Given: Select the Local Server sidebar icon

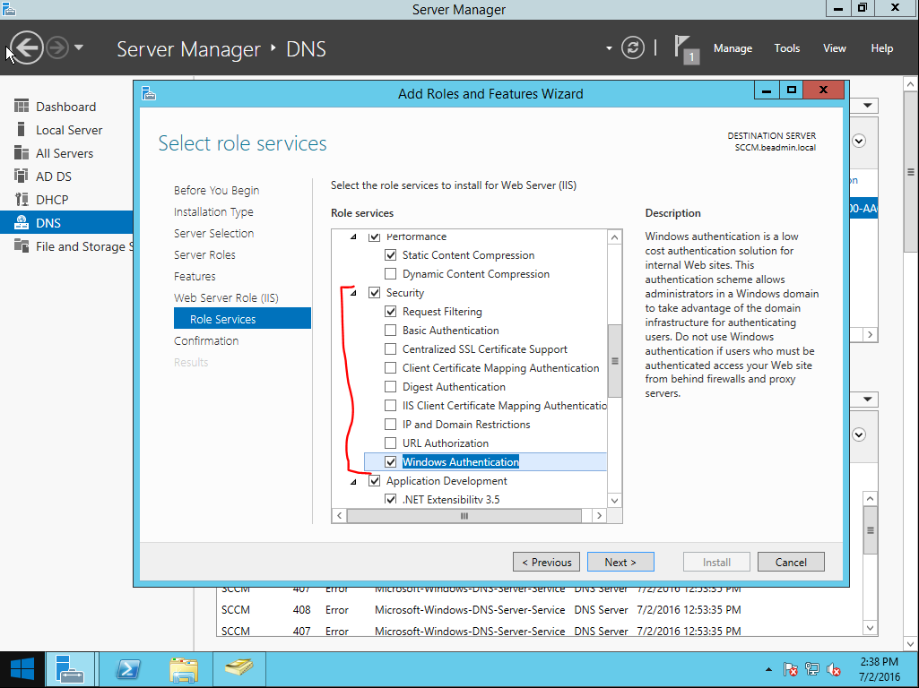Looking at the screenshot, I should tap(22, 129).
